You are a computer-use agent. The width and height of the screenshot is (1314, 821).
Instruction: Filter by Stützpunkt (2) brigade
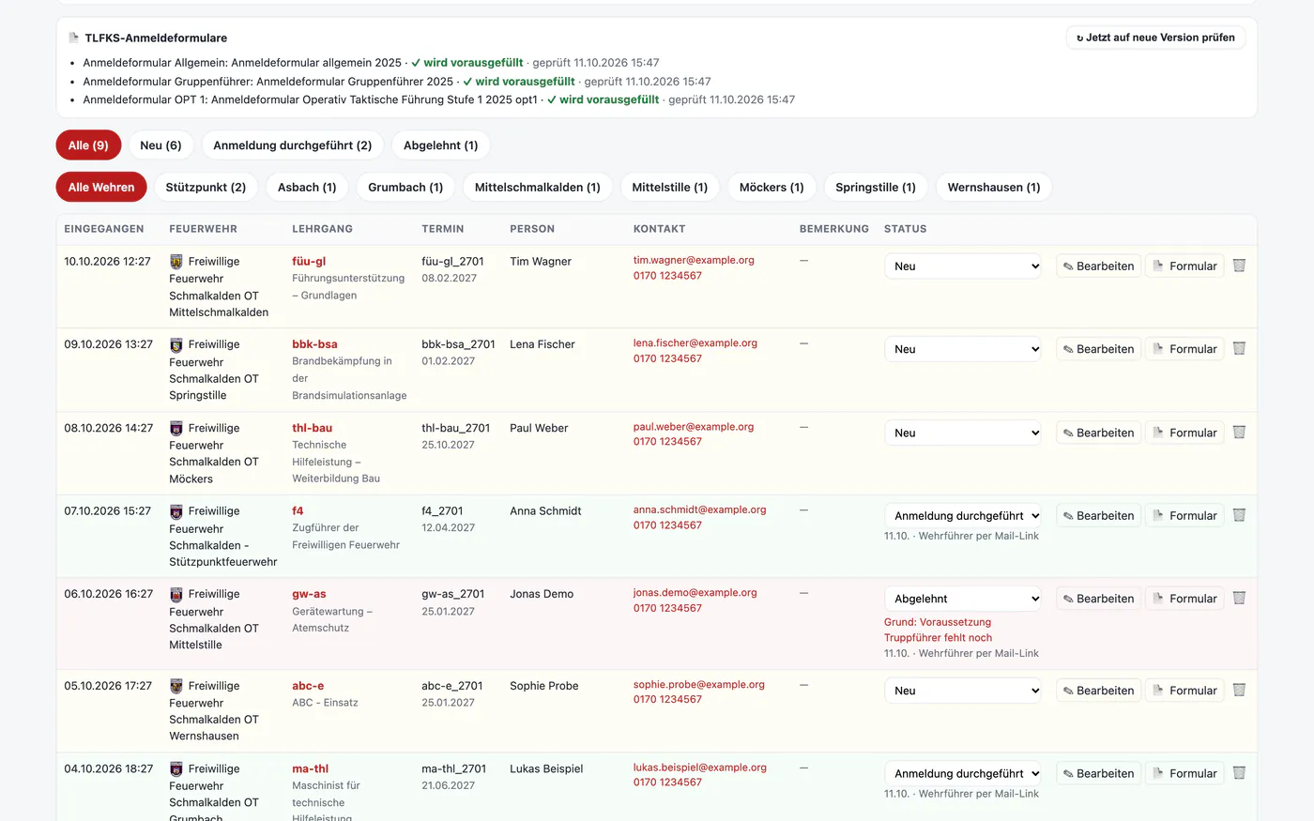tap(206, 187)
